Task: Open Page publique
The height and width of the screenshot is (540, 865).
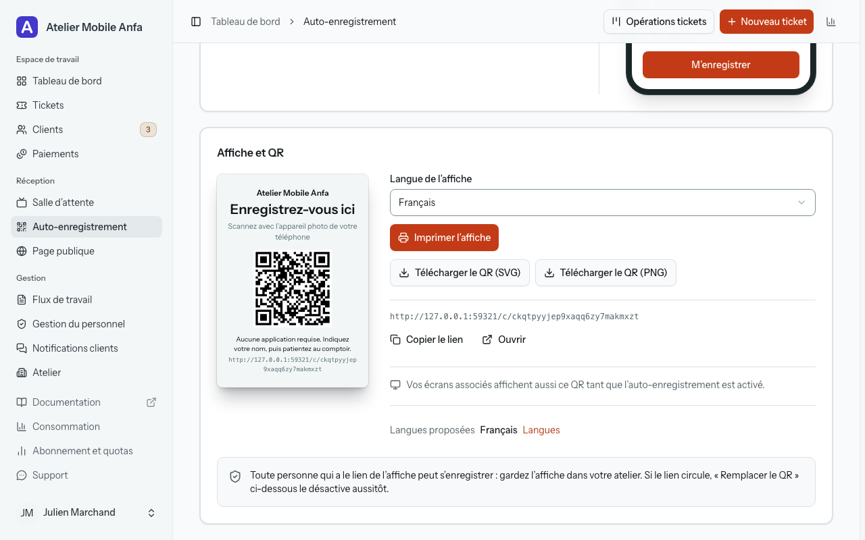Action: 86,251
